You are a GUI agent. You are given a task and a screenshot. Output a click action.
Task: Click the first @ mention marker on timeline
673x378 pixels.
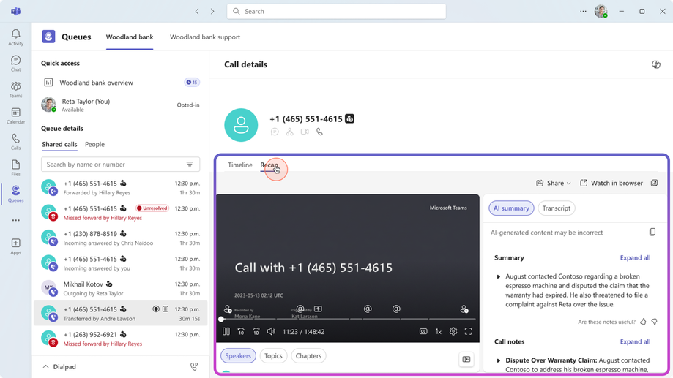(300, 309)
